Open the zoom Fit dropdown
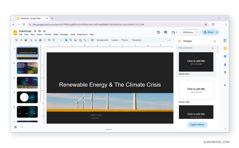 pyautogui.click(x=57, y=40)
